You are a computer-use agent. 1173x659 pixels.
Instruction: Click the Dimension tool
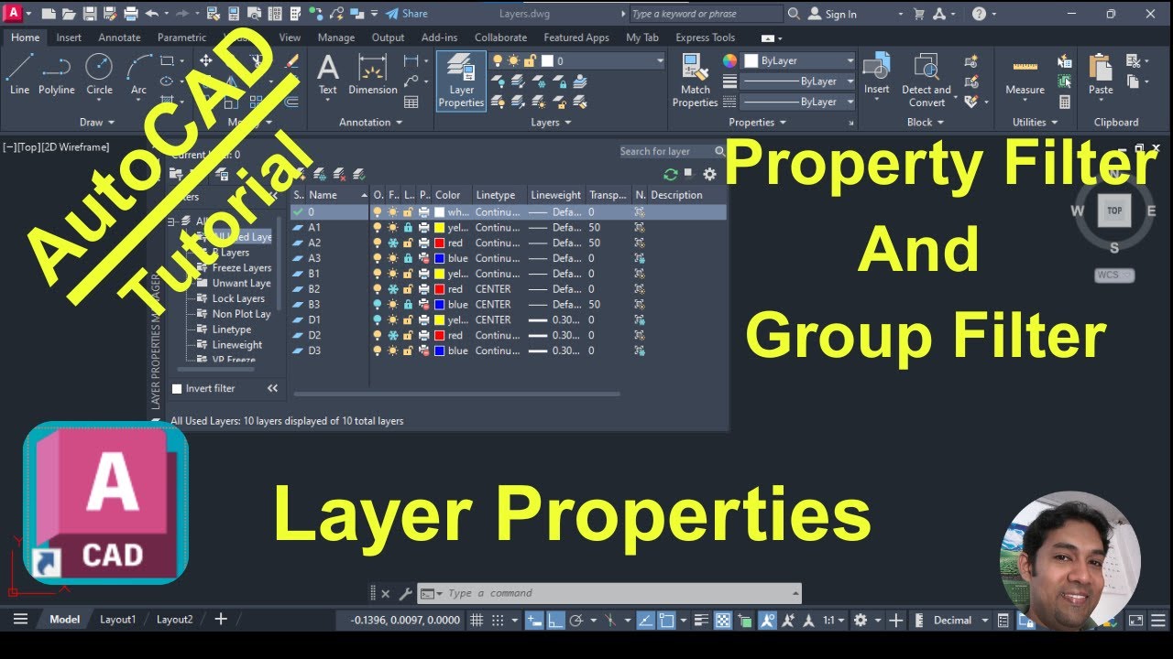click(373, 73)
